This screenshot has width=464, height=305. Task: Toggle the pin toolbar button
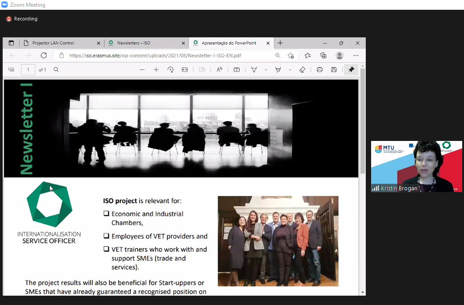pos(351,70)
